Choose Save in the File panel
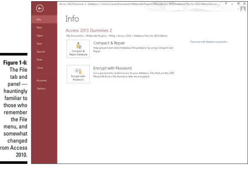Viewport: 248px width, 169px height. pos(44,43)
